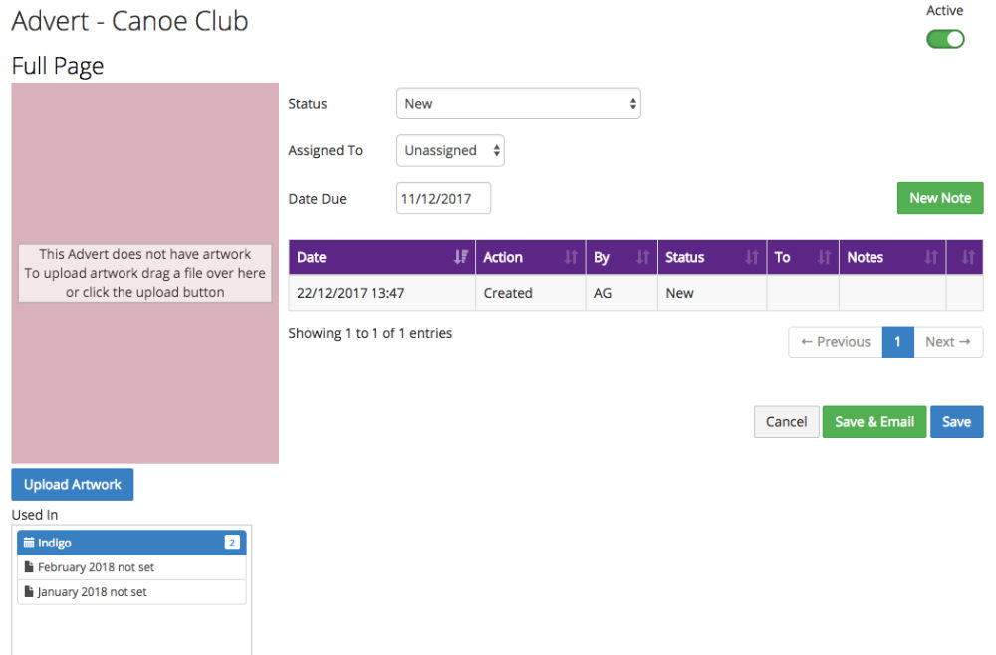Image resolution: width=996 pixels, height=655 pixels.
Task: Click the To column sort icon
Action: click(x=824, y=257)
